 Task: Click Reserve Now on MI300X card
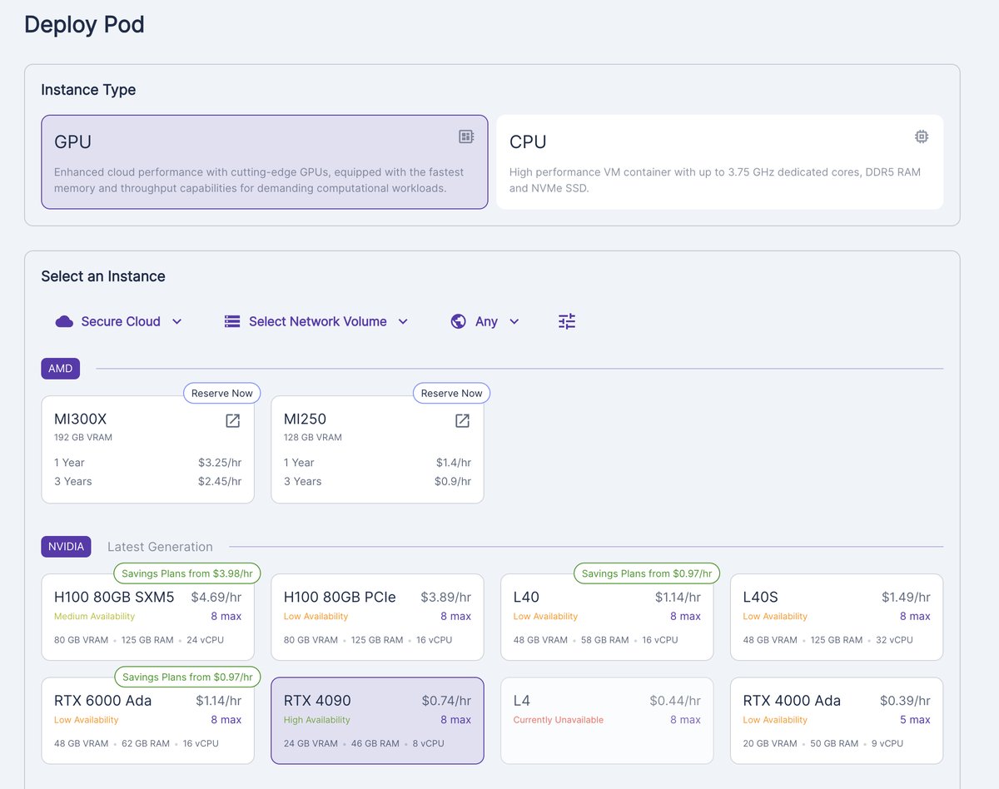point(221,393)
